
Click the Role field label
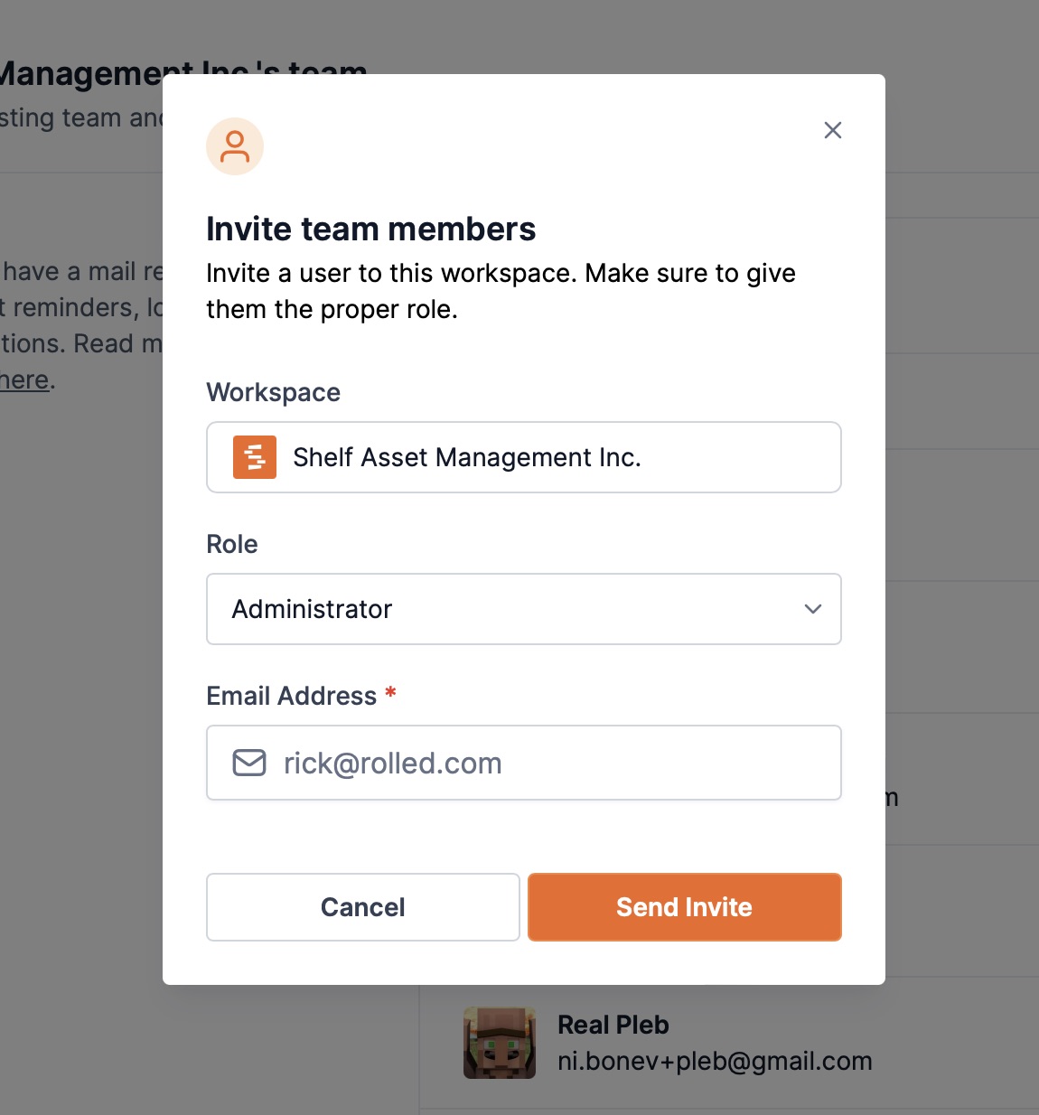[x=232, y=544]
